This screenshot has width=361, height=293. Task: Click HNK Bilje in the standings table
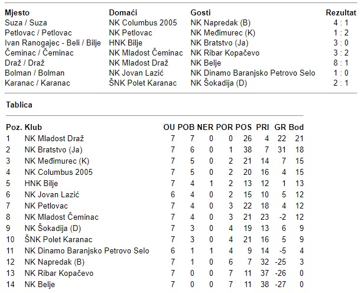tap(41, 183)
